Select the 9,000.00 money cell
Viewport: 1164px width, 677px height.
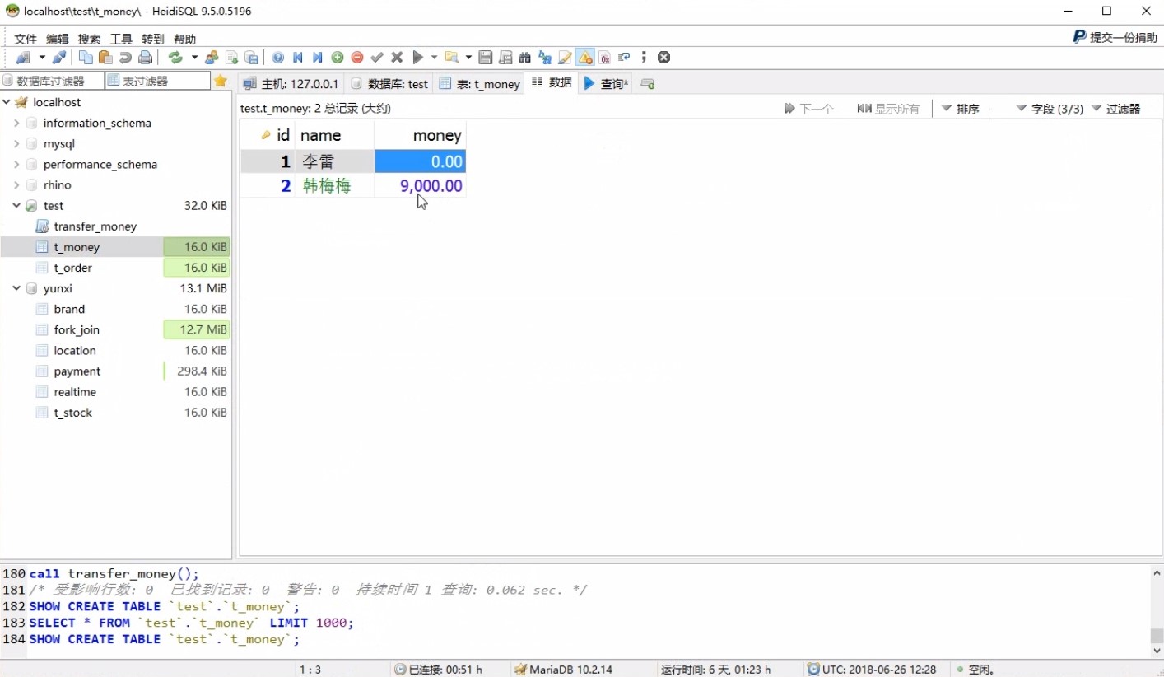[x=420, y=186]
